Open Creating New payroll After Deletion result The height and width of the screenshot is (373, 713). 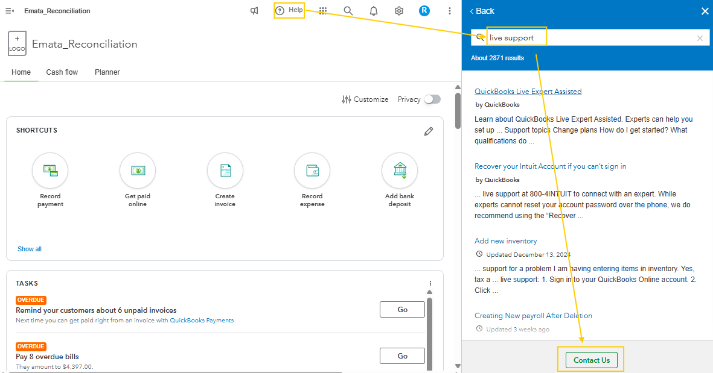pos(533,316)
